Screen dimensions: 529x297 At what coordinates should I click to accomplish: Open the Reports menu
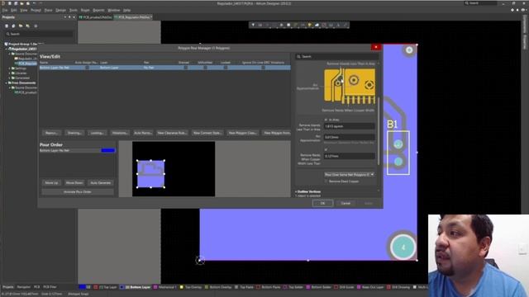(x=98, y=11)
